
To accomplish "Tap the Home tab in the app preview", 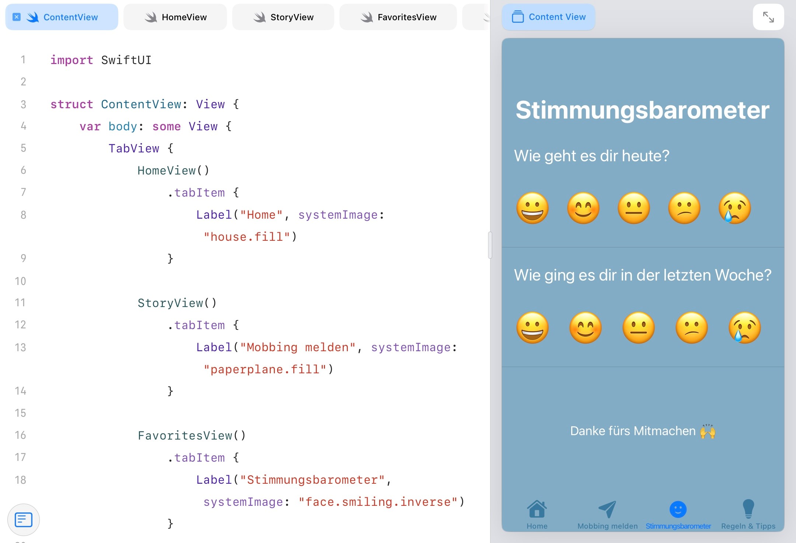I will 537,515.
